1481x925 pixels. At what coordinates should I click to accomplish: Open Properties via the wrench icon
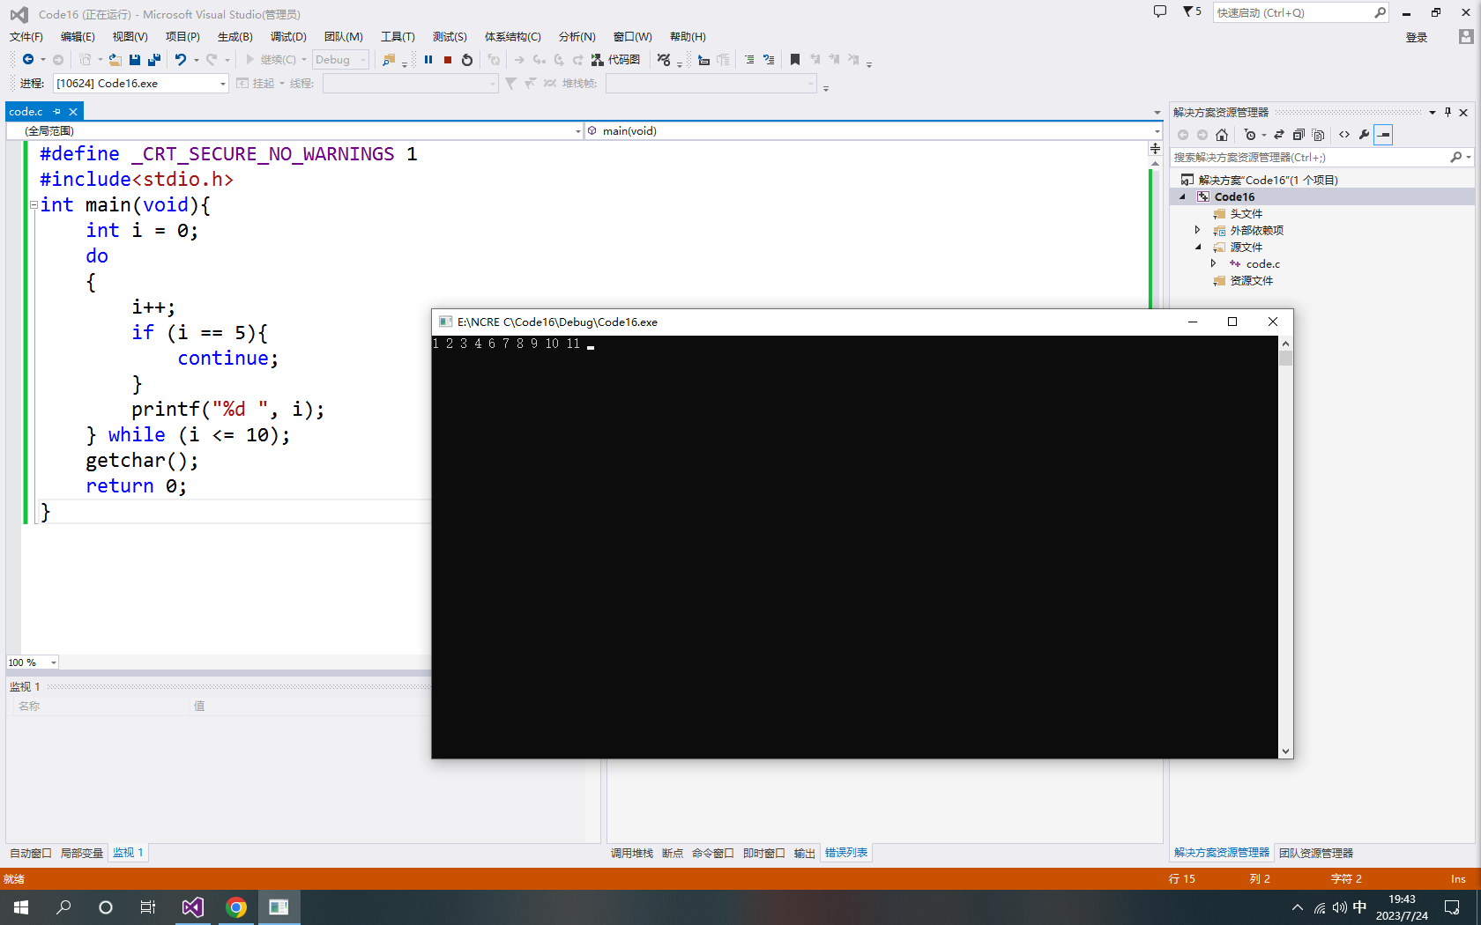tap(1364, 135)
